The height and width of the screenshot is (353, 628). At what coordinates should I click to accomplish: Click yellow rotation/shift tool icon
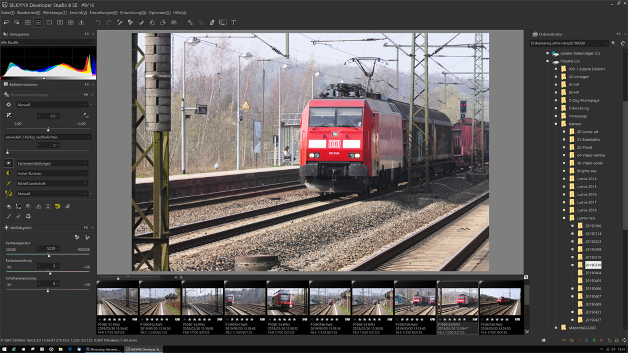pos(58,206)
